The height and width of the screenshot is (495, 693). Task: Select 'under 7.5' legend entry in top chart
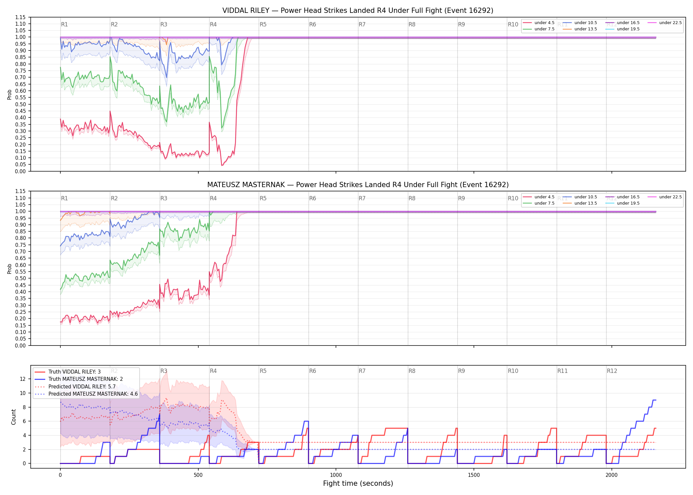(539, 29)
